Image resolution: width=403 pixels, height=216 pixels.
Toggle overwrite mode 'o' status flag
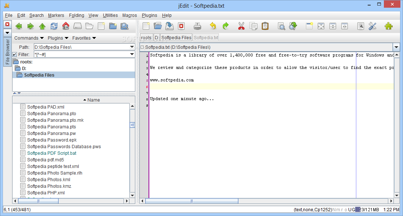pyautogui.click(x=346, y=210)
